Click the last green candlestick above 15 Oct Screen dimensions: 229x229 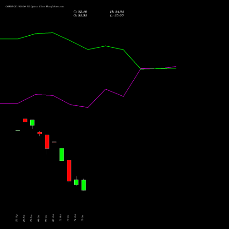(x=84, y=185)
